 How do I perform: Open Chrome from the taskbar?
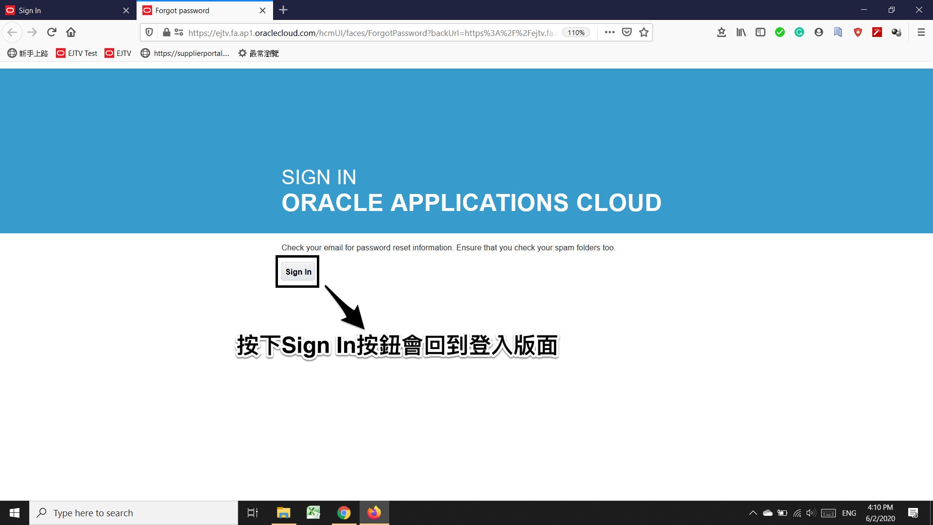coord(344,513)
